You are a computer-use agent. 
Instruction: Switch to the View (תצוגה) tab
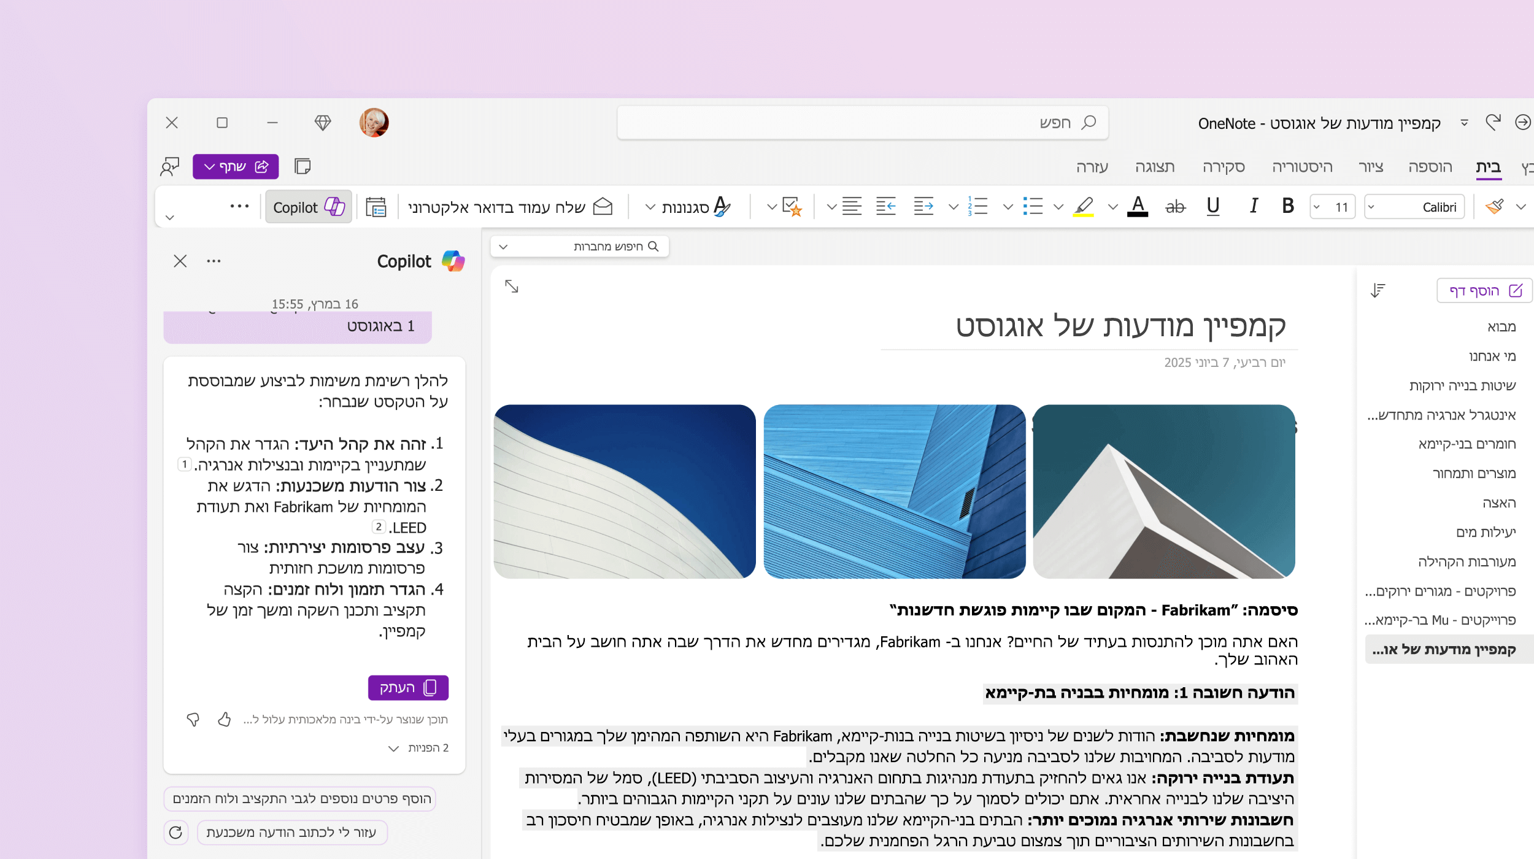click(x=1155, y=167)
